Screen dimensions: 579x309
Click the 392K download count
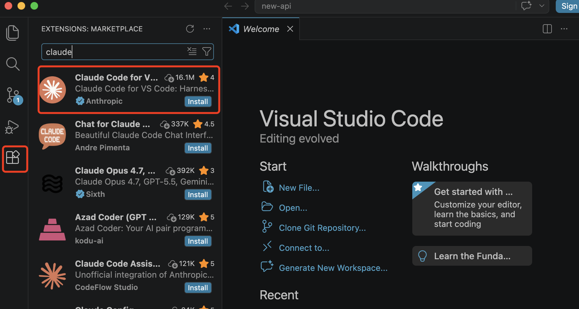click(x=180, y=171)
